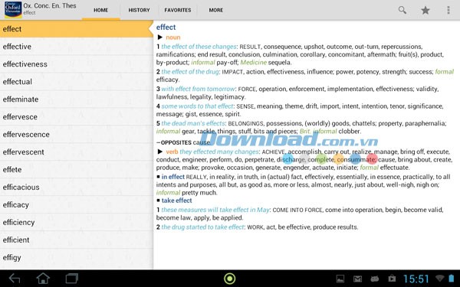The image size is (460, 287).
Task: Switch to the HISTORY tab
Action: point(139,10)
